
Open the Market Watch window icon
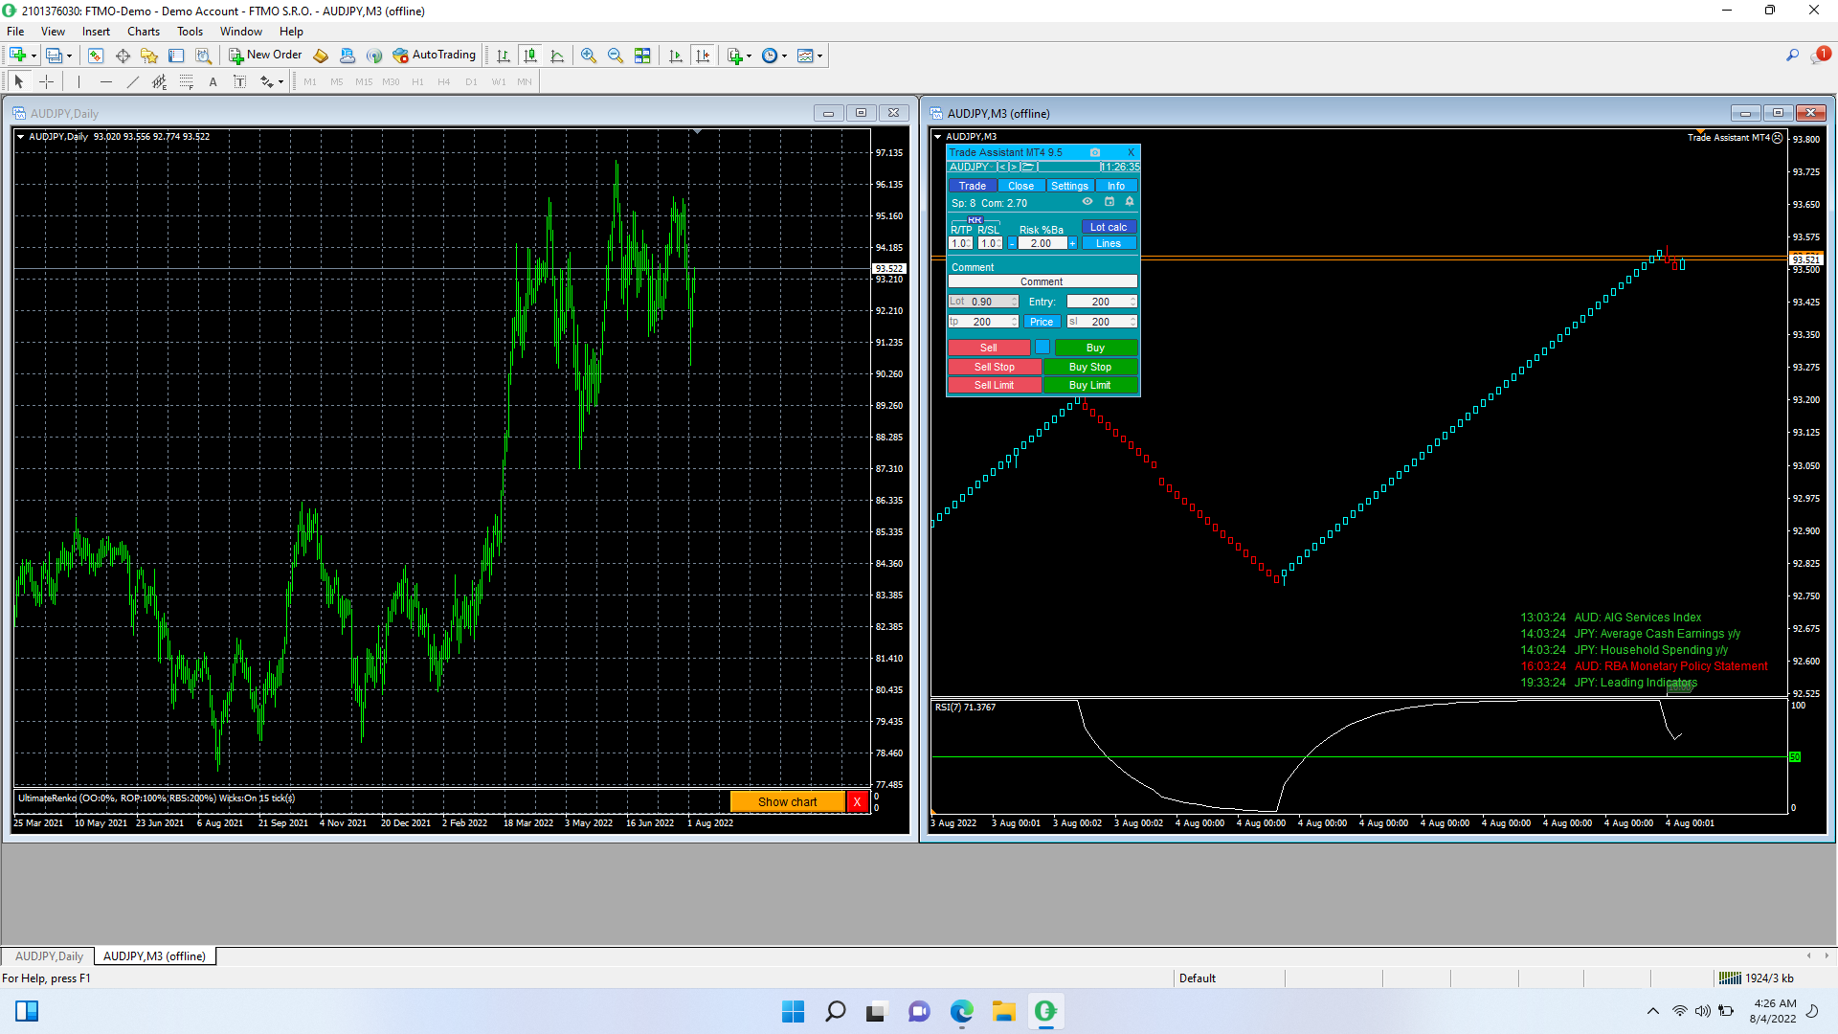click(x=96, y=56)
